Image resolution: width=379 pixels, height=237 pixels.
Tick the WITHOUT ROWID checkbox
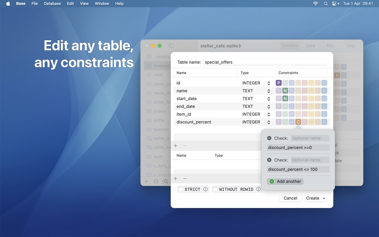pos(215,190)
